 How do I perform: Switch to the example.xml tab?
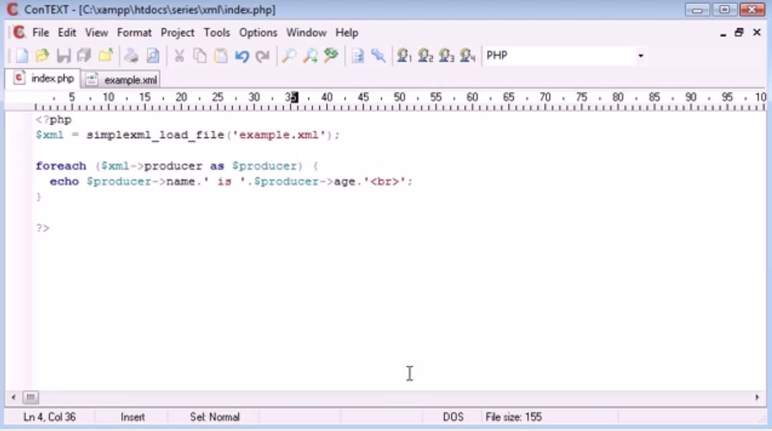pyautogui.click(x=121, y=79)
